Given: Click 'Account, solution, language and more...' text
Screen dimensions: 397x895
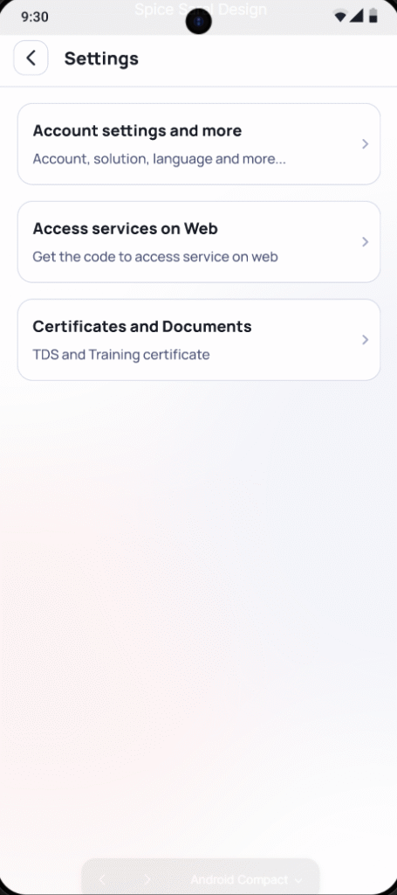Looking at the screenshot, I should coord(159,159).
